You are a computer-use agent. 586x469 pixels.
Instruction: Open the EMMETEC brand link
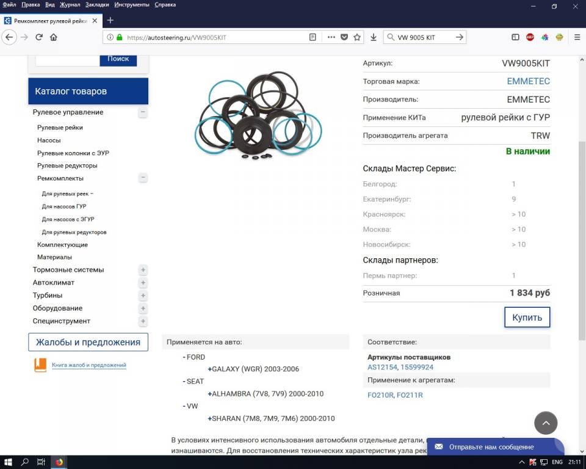coord(528,81)
